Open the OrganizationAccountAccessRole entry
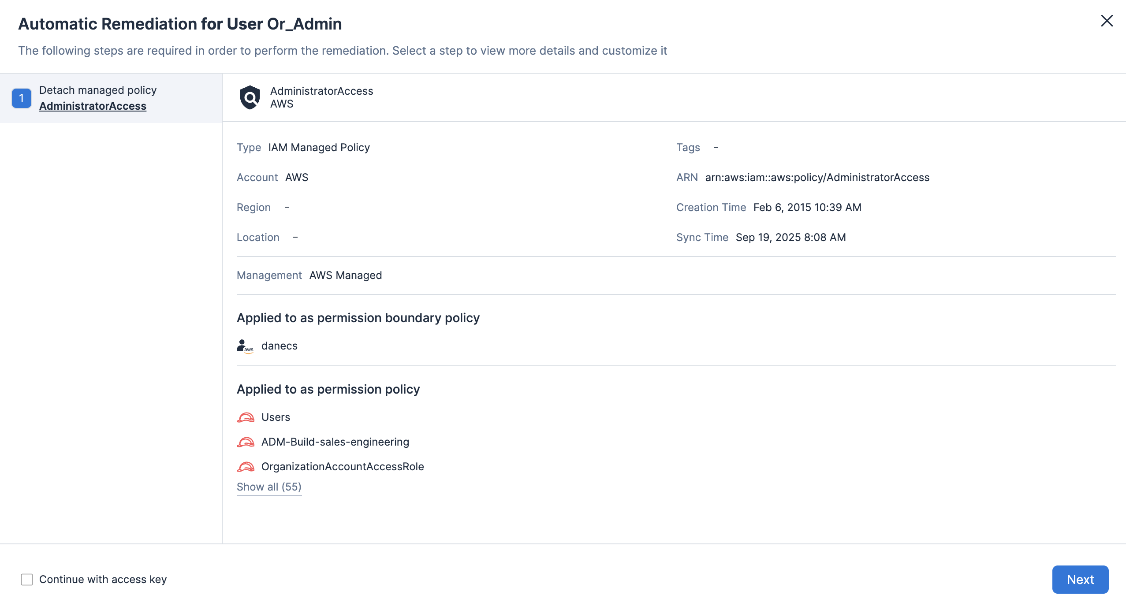 pos(343,467)
